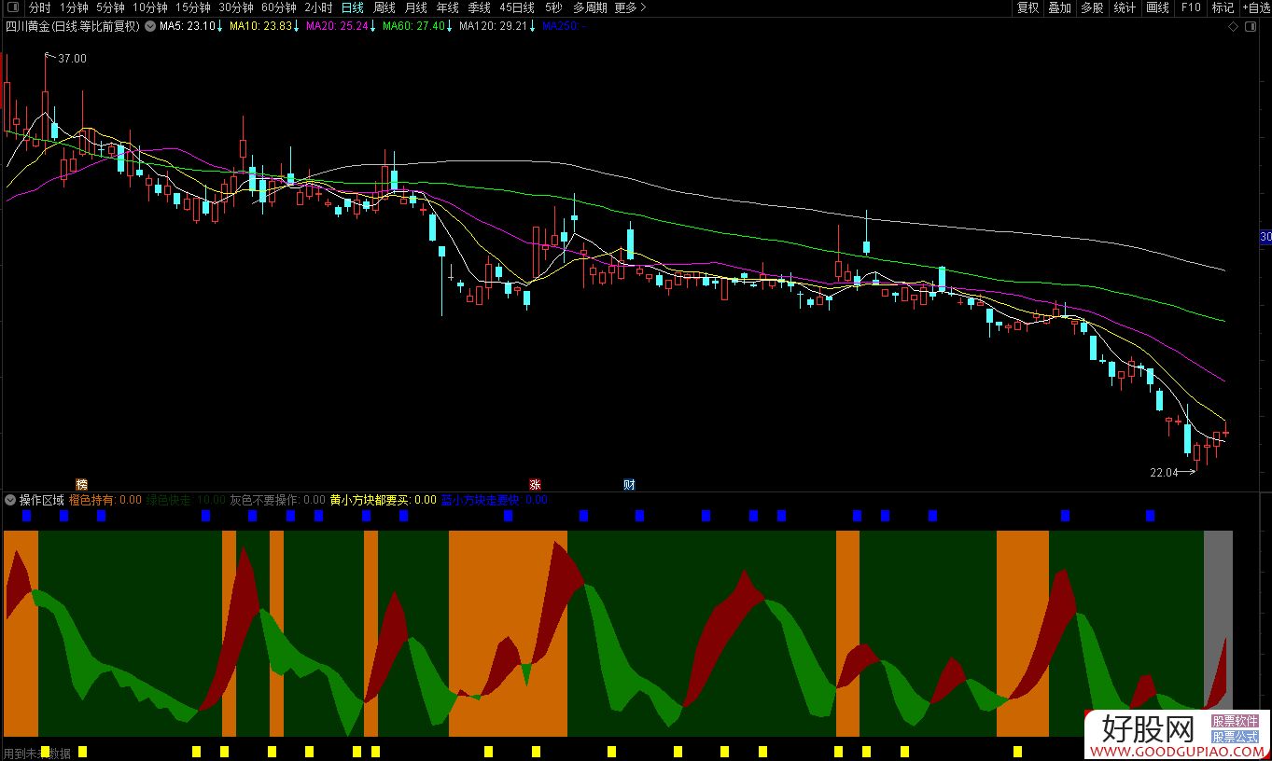The height and width of the screenshot is (761, 1272).
Task: Click the MA5: 23.10 indicator label
Action: coord(190,26)
